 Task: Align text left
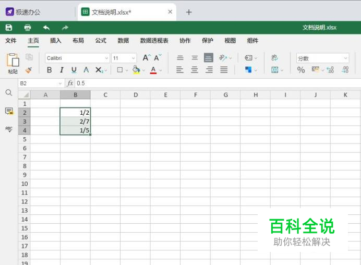tap(180, 69)
